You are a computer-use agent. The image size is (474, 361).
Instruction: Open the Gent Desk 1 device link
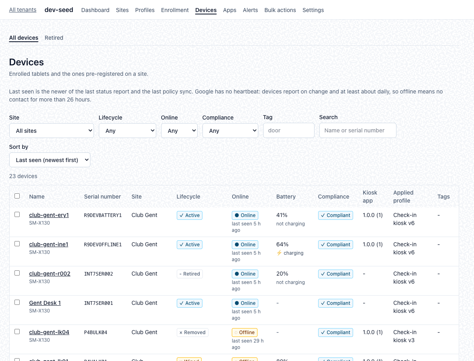pyautogui.click(x=45, y=303)
